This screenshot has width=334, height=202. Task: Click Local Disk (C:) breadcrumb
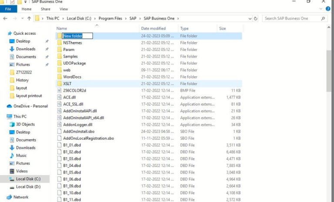[79, 19]
